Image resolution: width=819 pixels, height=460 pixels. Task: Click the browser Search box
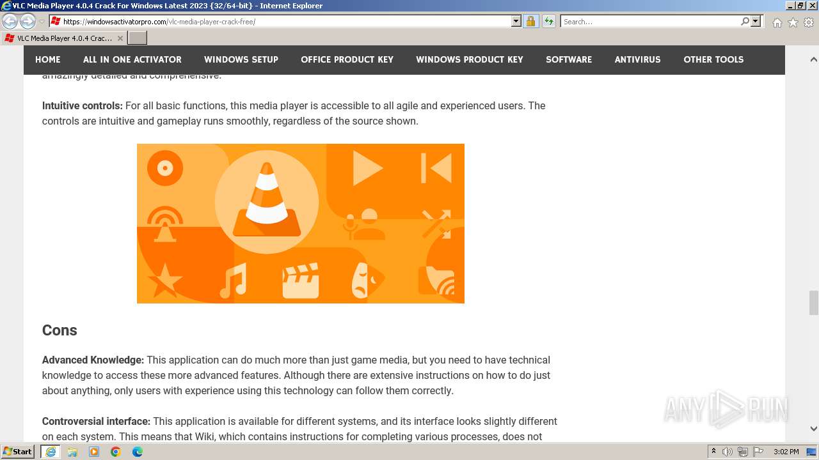[650, 21]
